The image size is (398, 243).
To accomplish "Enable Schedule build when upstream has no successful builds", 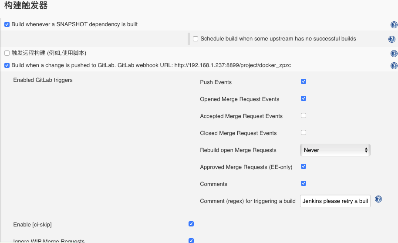I will (196, 39).
